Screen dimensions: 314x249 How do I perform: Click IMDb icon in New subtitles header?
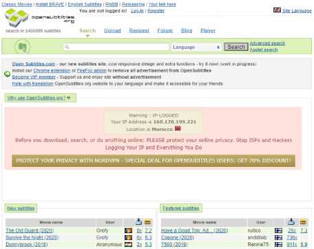(x=148, y=222)
